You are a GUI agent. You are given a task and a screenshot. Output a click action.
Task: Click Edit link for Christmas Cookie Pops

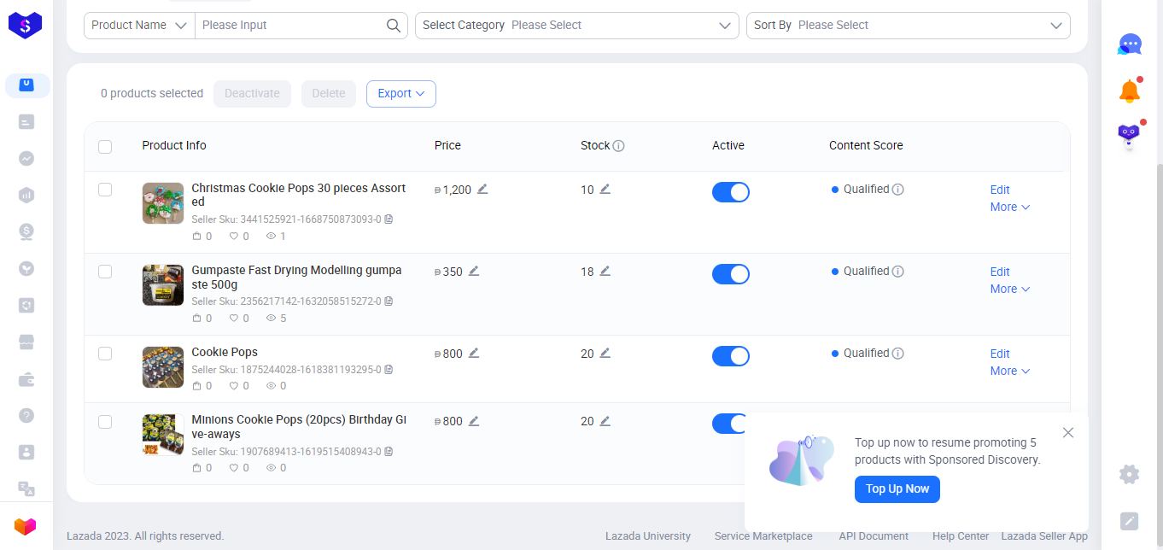[1000, 190]
